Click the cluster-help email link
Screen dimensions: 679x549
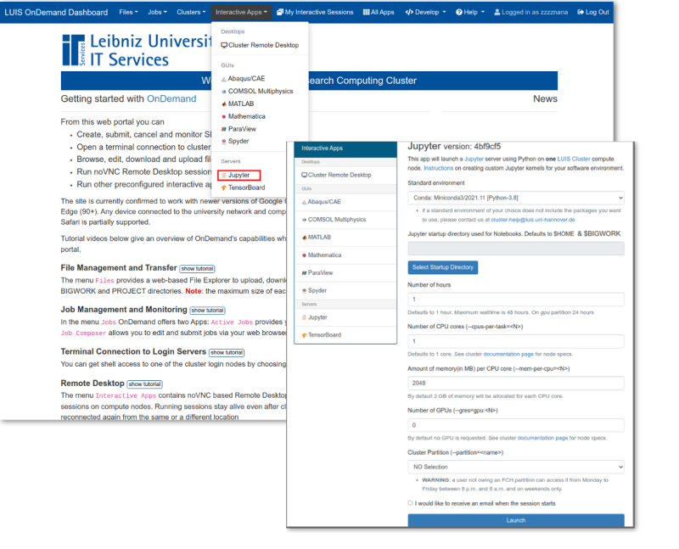(533, 220)
